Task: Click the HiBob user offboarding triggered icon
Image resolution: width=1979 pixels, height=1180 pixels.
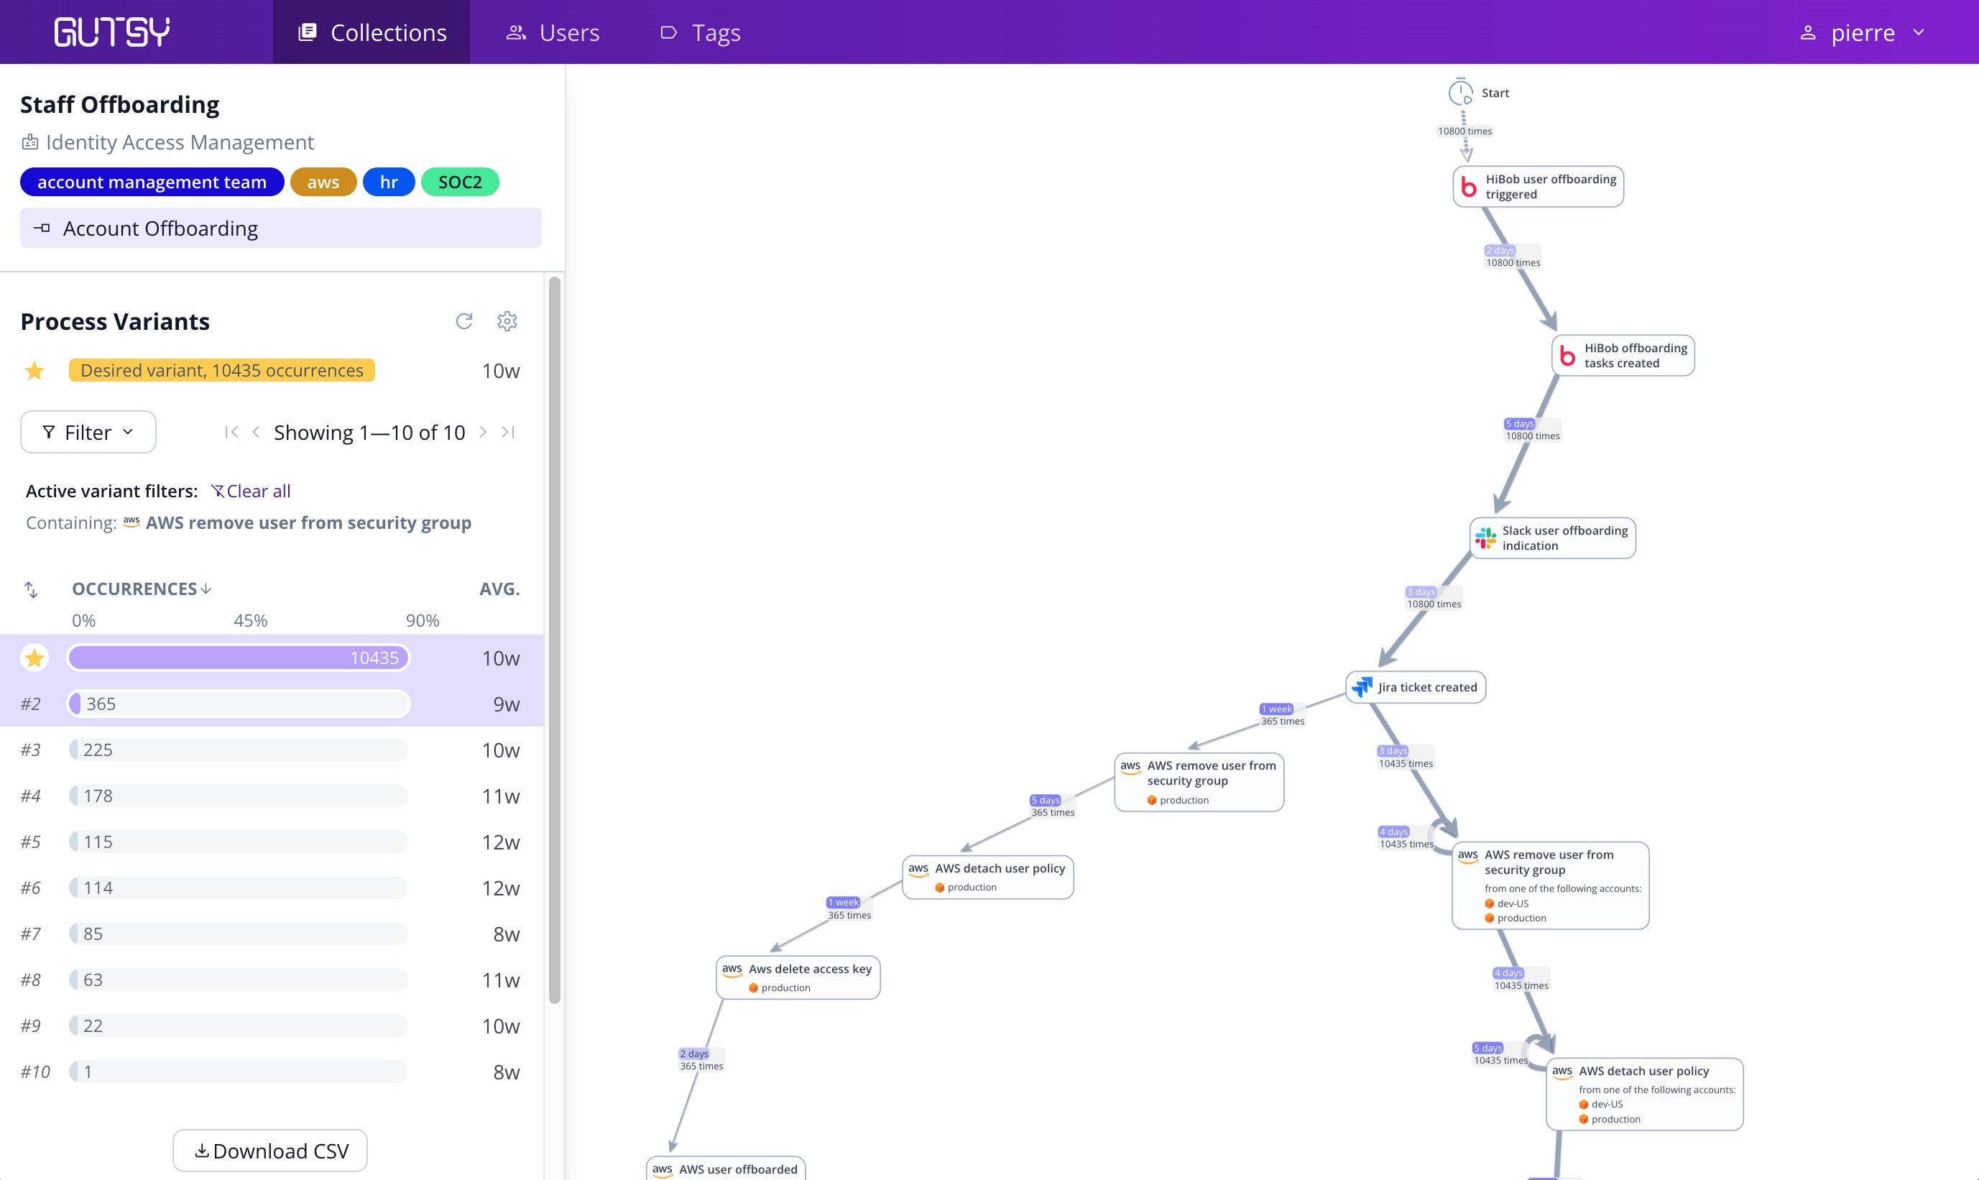Action: (1470, 186)
